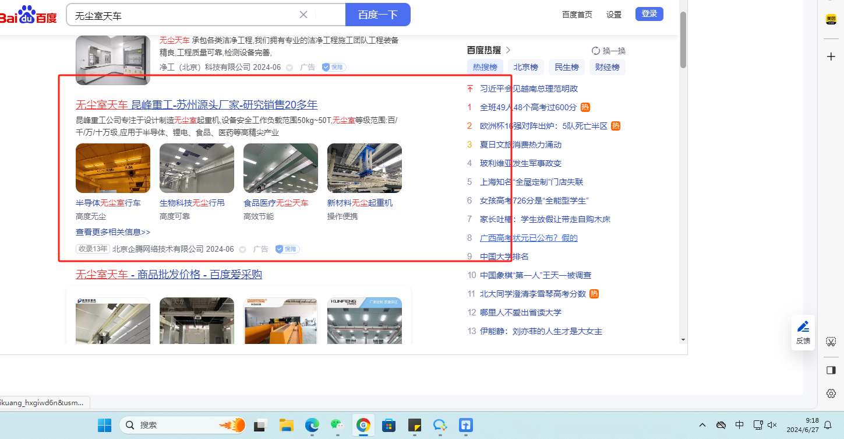Click the page vertical scrollbar thumb

click(684, 40)
